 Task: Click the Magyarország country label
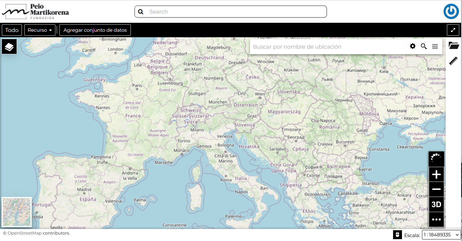coord(284,112)
